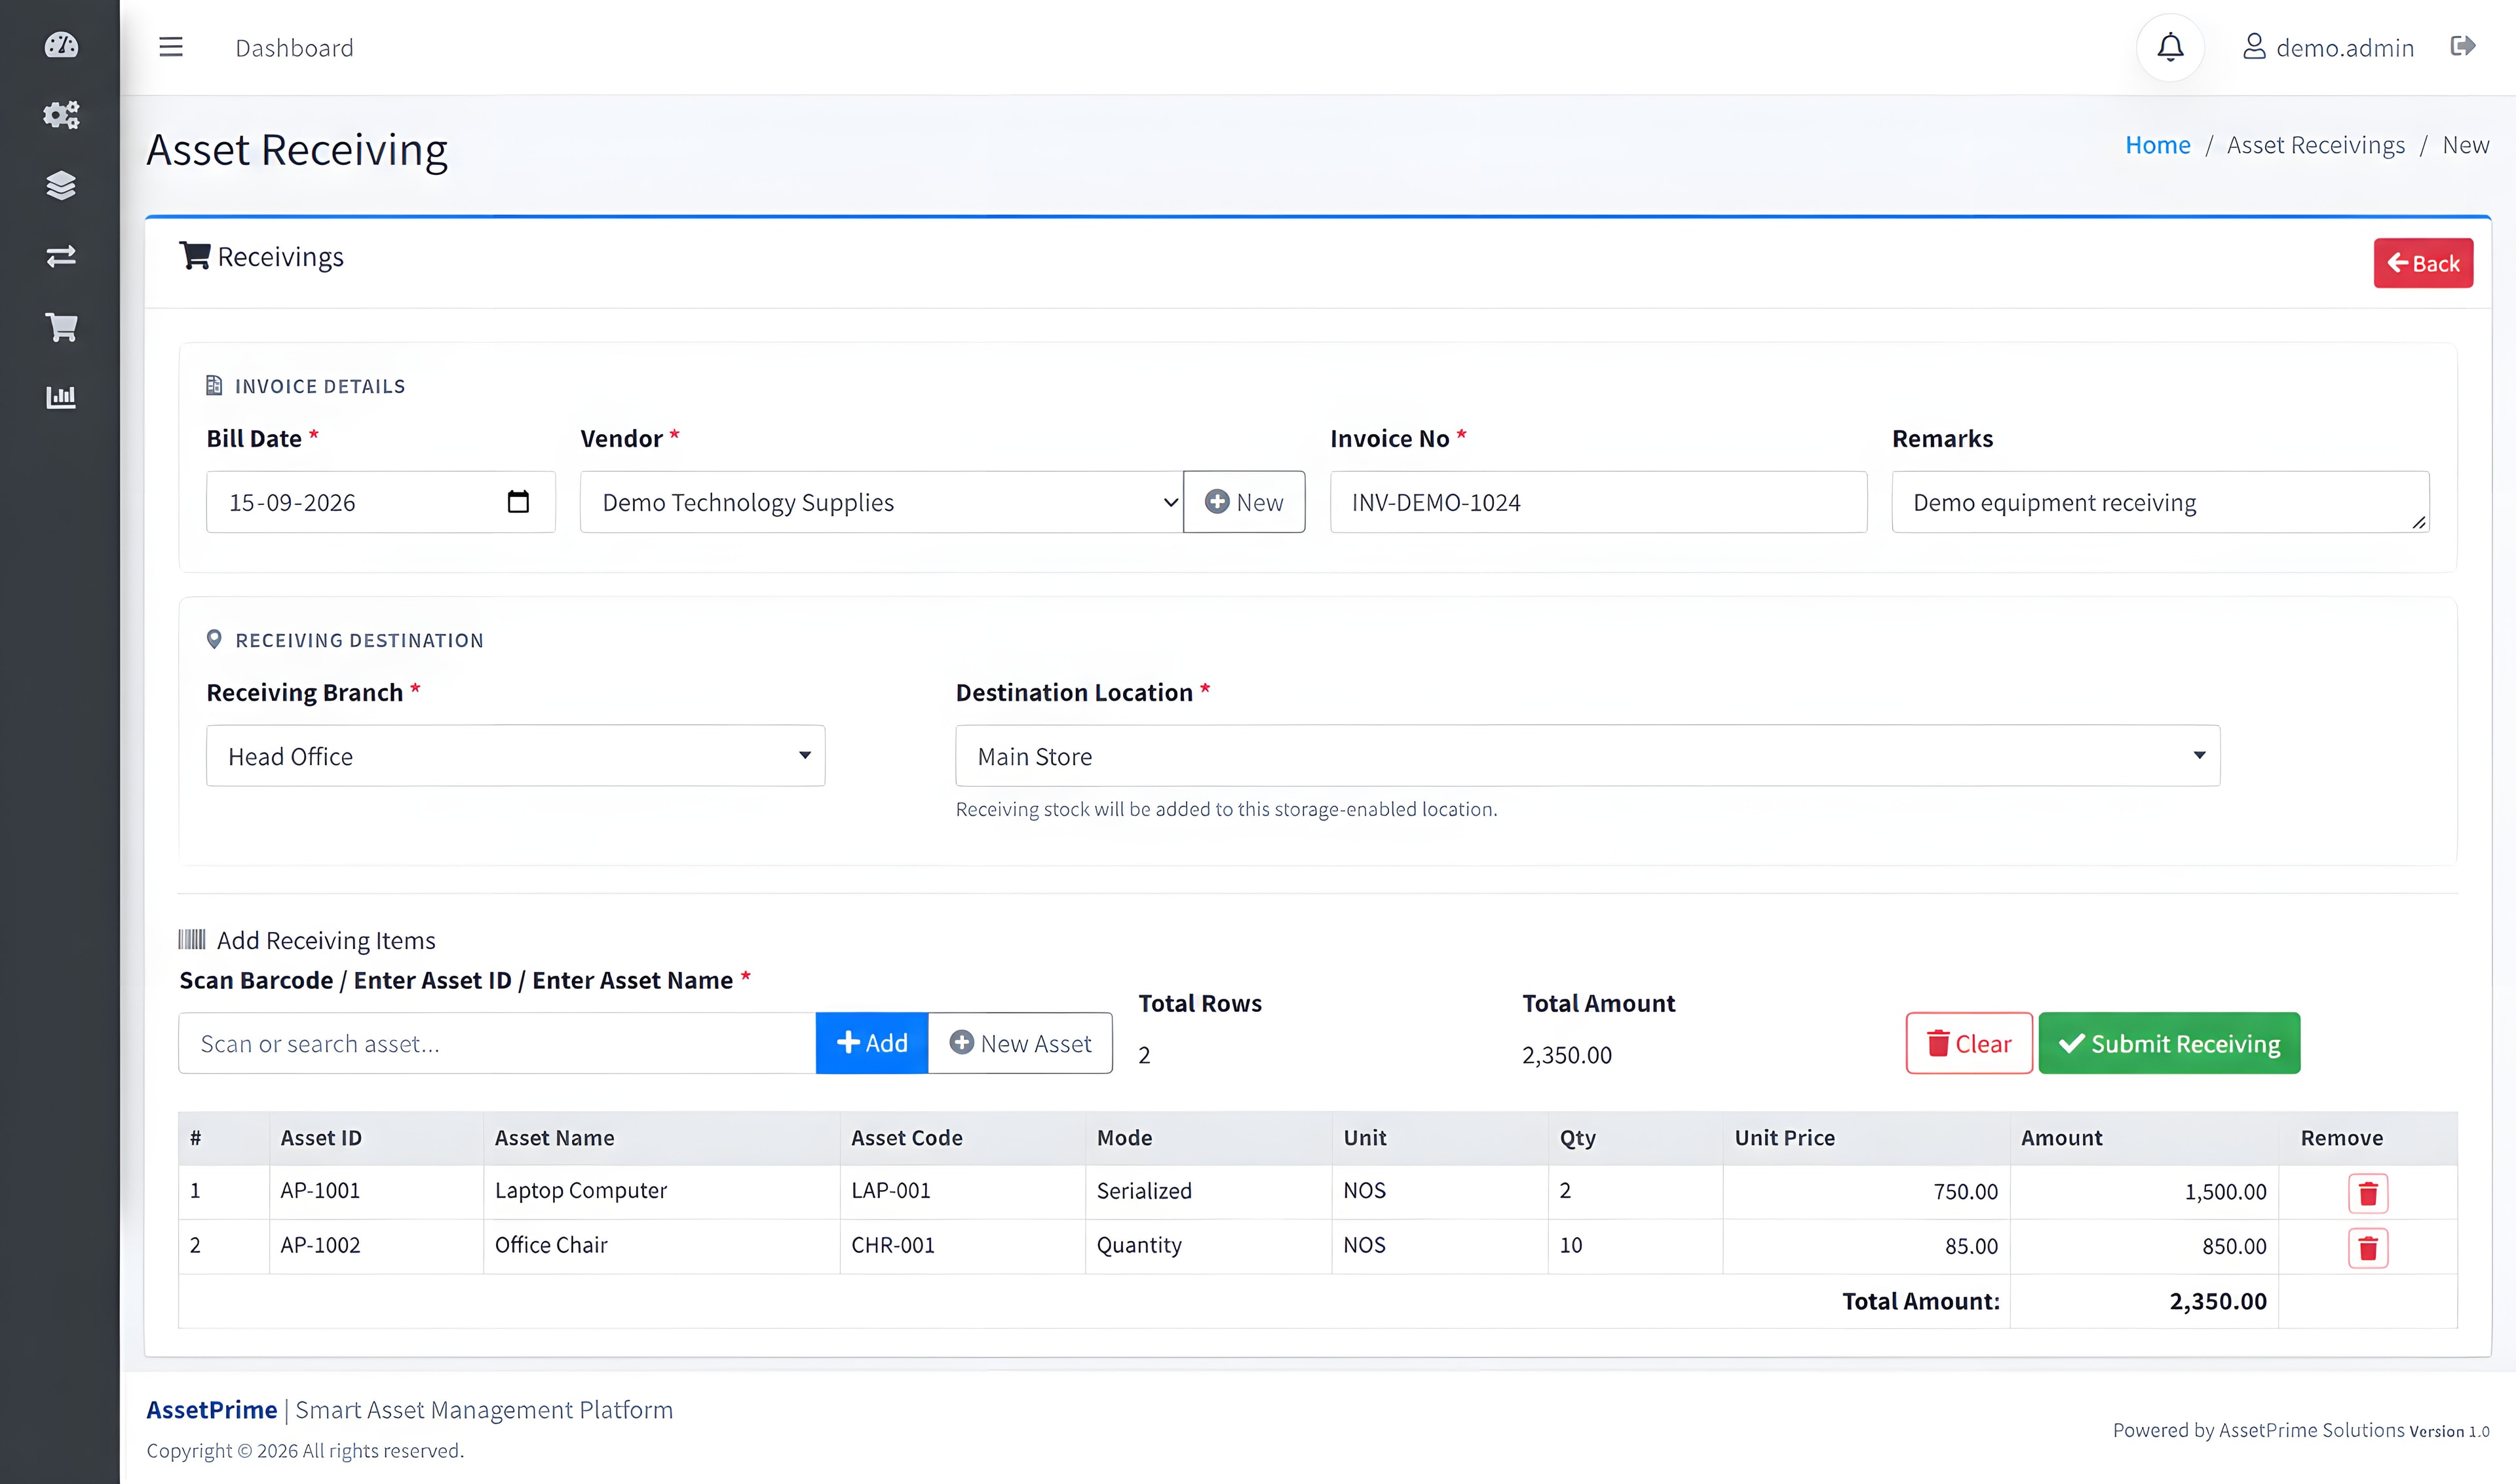
Task: Go to the Home breadcrumb
Action: 2158,145
